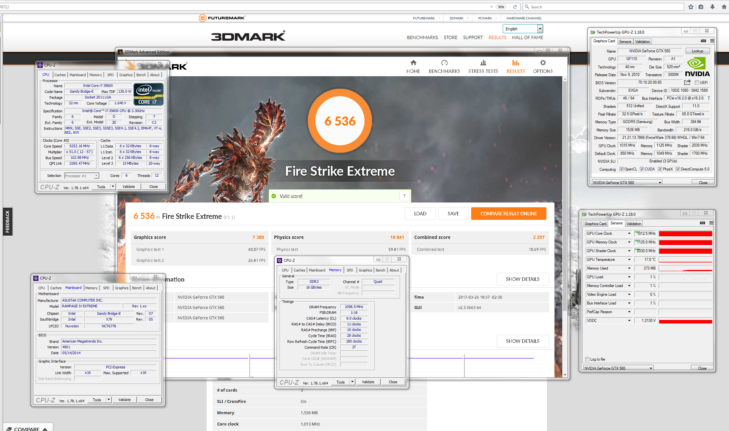
Task: Click the browser home icon
Action: point(724,7)
